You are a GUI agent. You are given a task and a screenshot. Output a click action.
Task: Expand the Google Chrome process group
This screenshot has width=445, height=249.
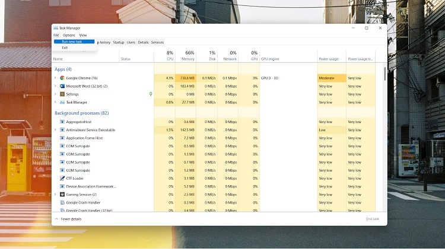(x=55, y=78)
